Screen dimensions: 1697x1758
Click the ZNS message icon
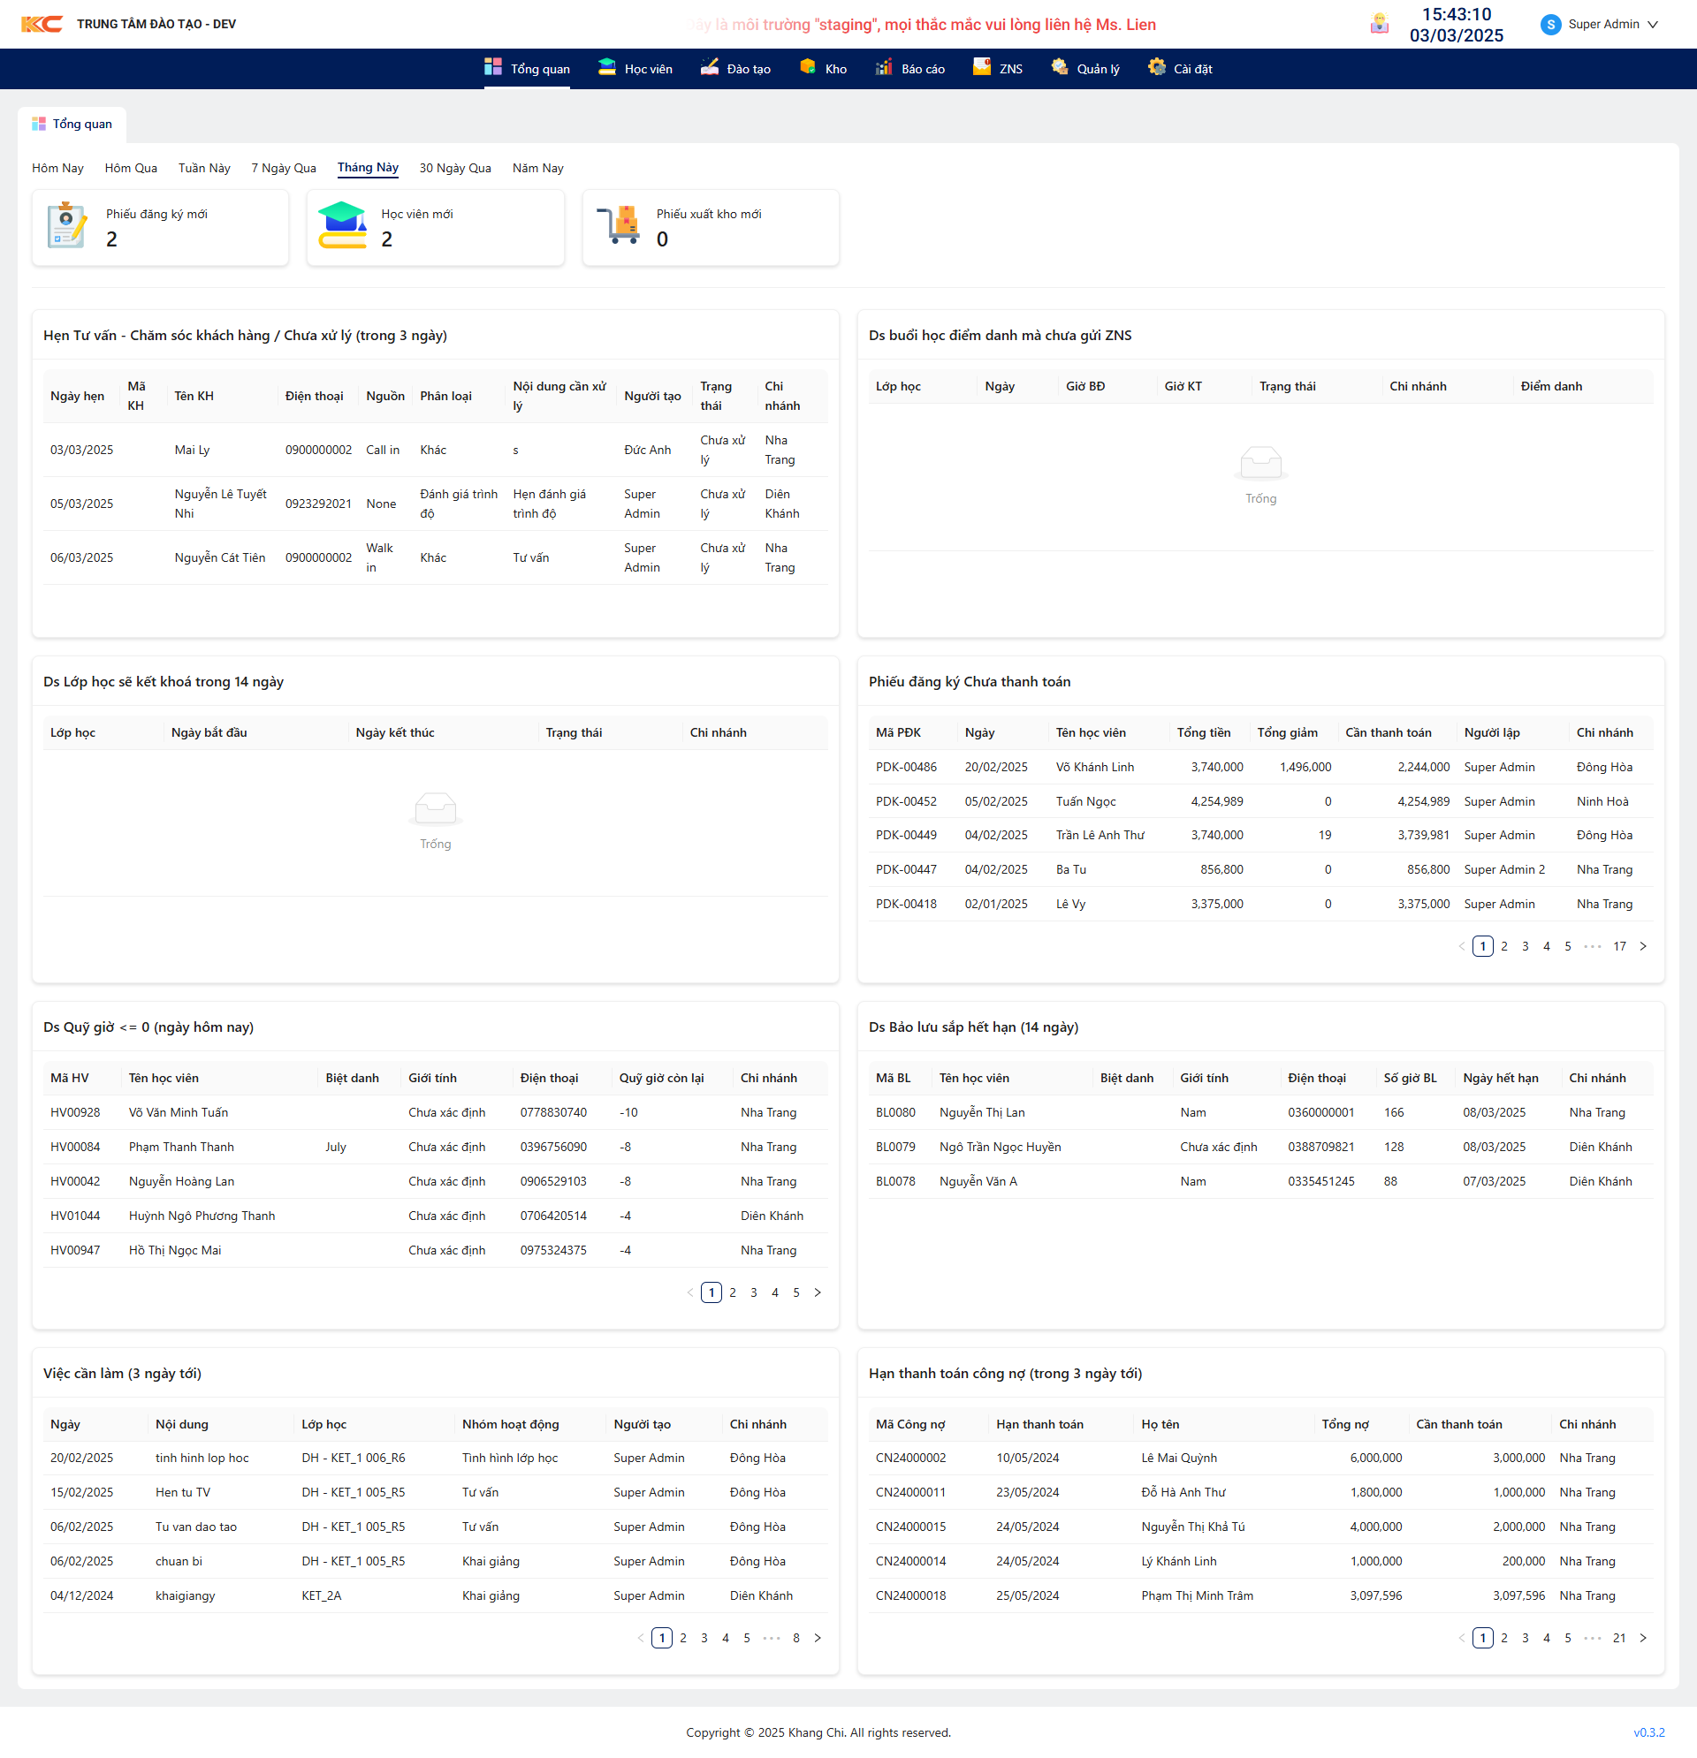(x=982, y=67)
